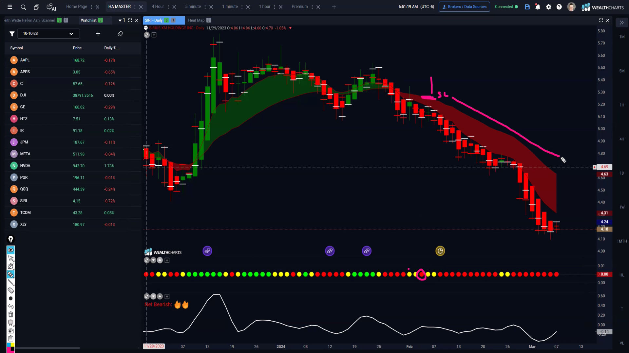This screenshot has width=629, height=353.
Task: Select NVDA row in watchlist
Action: pos(73,166)
